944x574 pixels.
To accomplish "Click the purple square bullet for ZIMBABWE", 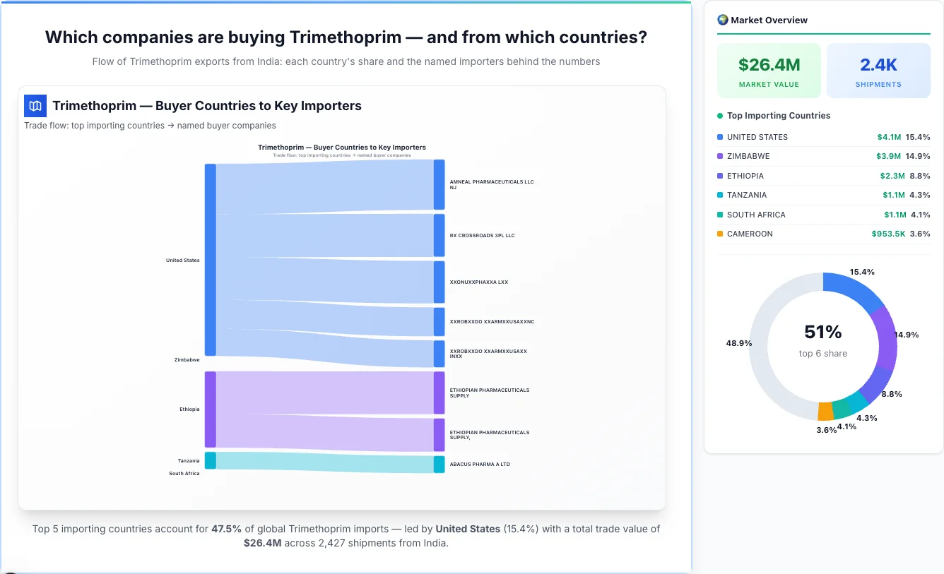I will (x=720, y=156).
